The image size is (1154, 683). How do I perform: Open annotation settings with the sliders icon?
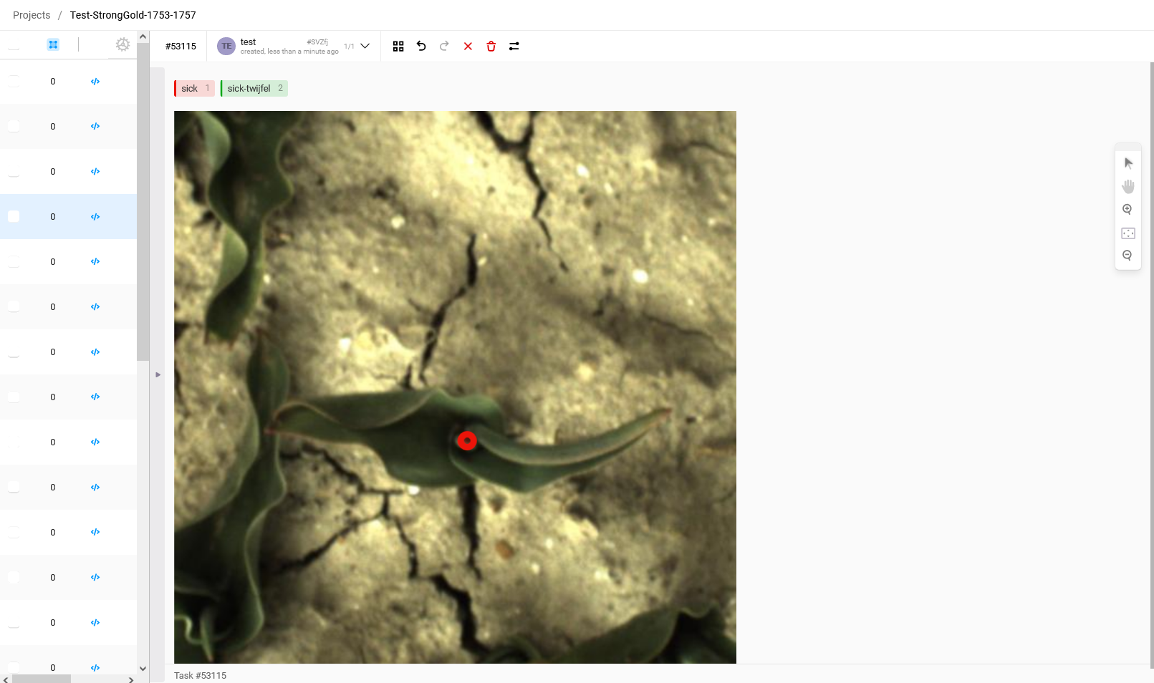click(514, 47)
